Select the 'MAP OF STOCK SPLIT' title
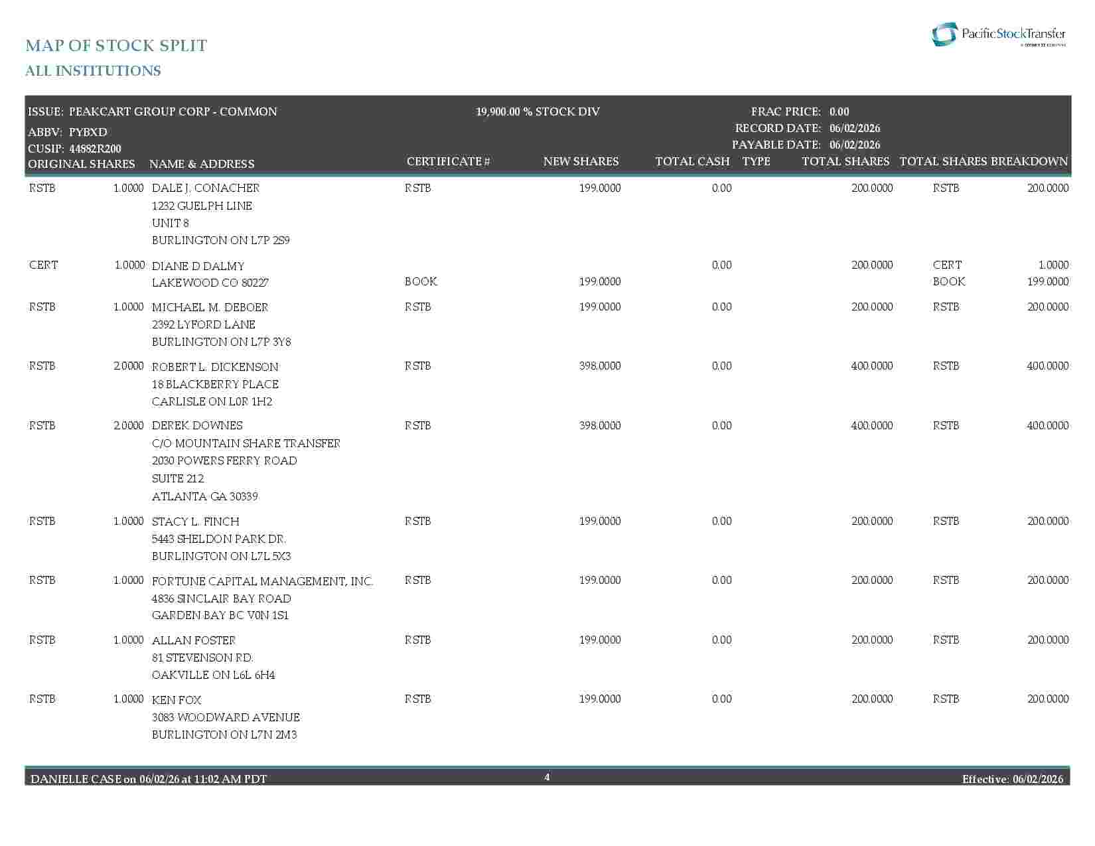This screenshot has height=846, width=1095. [116, 46]
